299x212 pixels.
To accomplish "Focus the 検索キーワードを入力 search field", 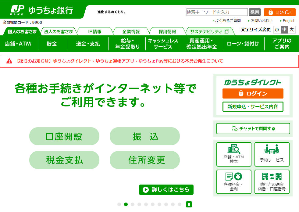I will [x=217, y=12].
